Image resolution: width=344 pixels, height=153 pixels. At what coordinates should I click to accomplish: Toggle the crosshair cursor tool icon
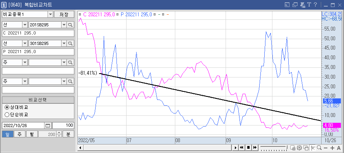click(313, 148)
